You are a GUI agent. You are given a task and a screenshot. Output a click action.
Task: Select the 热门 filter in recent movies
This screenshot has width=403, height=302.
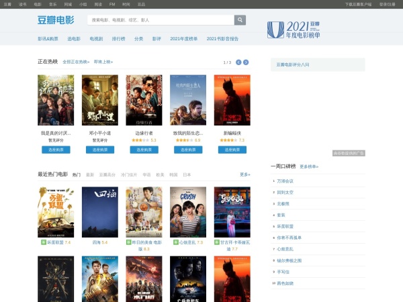[76, 174]
